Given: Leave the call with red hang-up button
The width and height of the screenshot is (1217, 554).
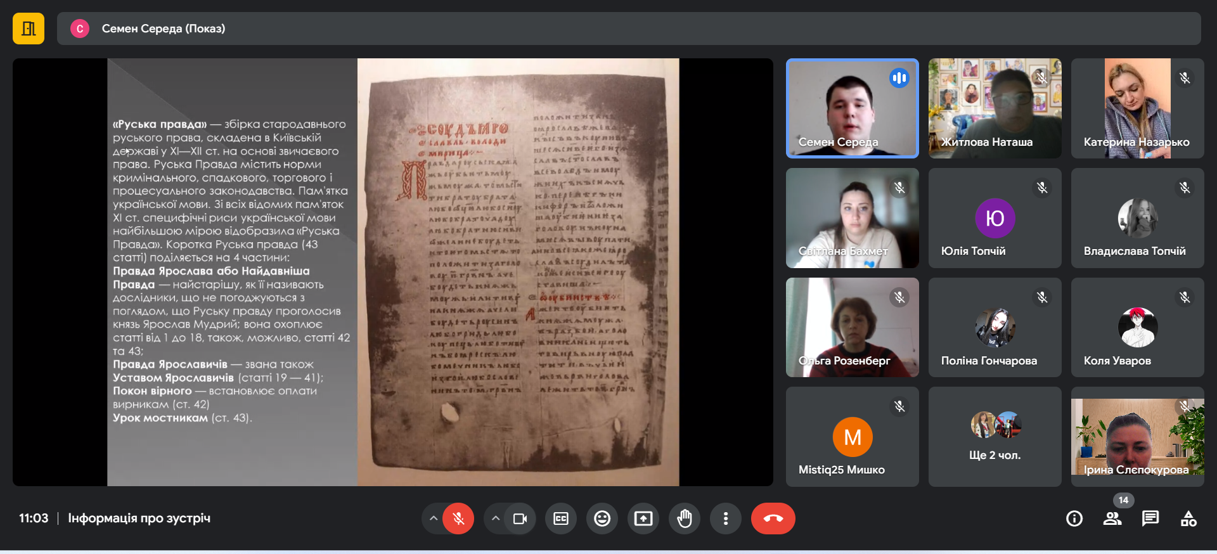Looking at the screenshot, I should coord(773,519).
